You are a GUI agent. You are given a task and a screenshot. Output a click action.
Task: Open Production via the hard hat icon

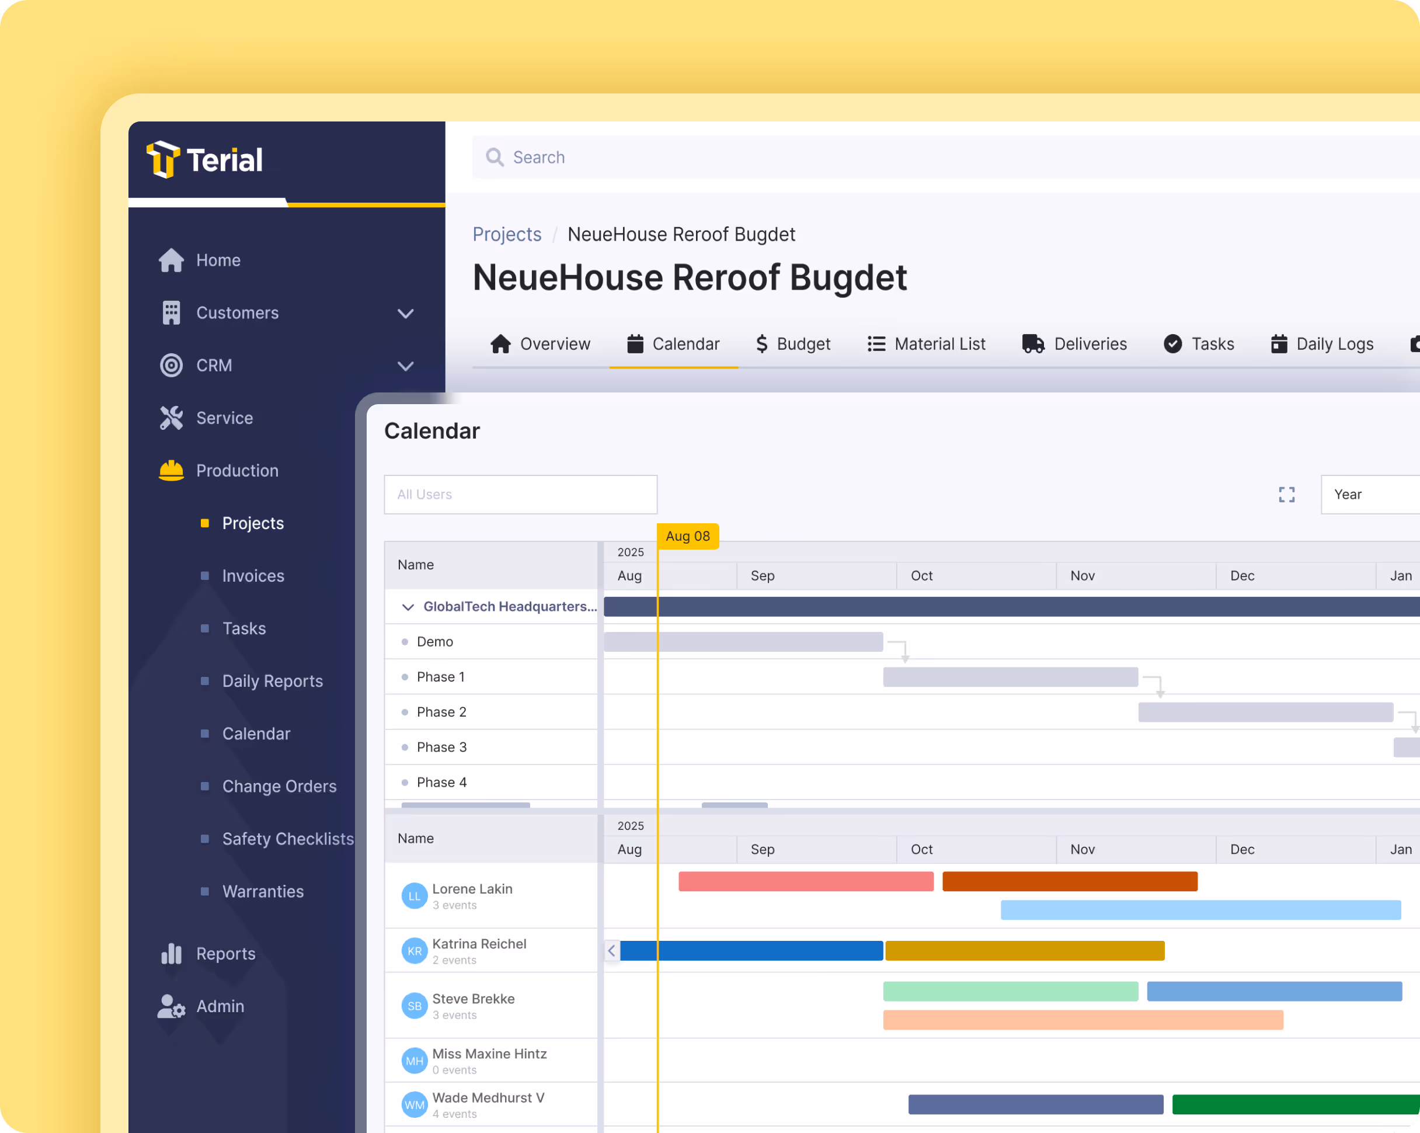pos(170,470)
